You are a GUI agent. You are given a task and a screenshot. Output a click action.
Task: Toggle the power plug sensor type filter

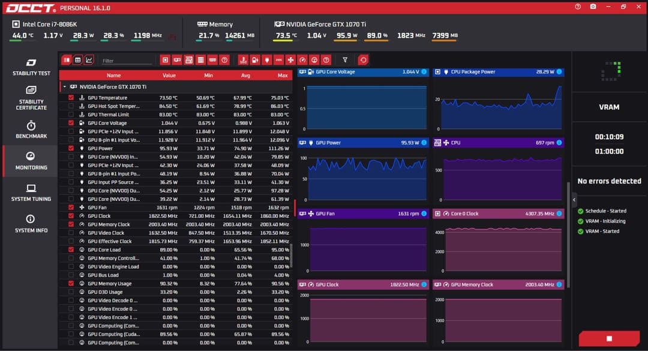267,60
